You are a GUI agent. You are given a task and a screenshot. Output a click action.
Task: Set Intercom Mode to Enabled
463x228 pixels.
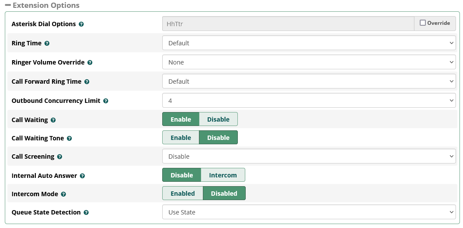click(183, 194)
